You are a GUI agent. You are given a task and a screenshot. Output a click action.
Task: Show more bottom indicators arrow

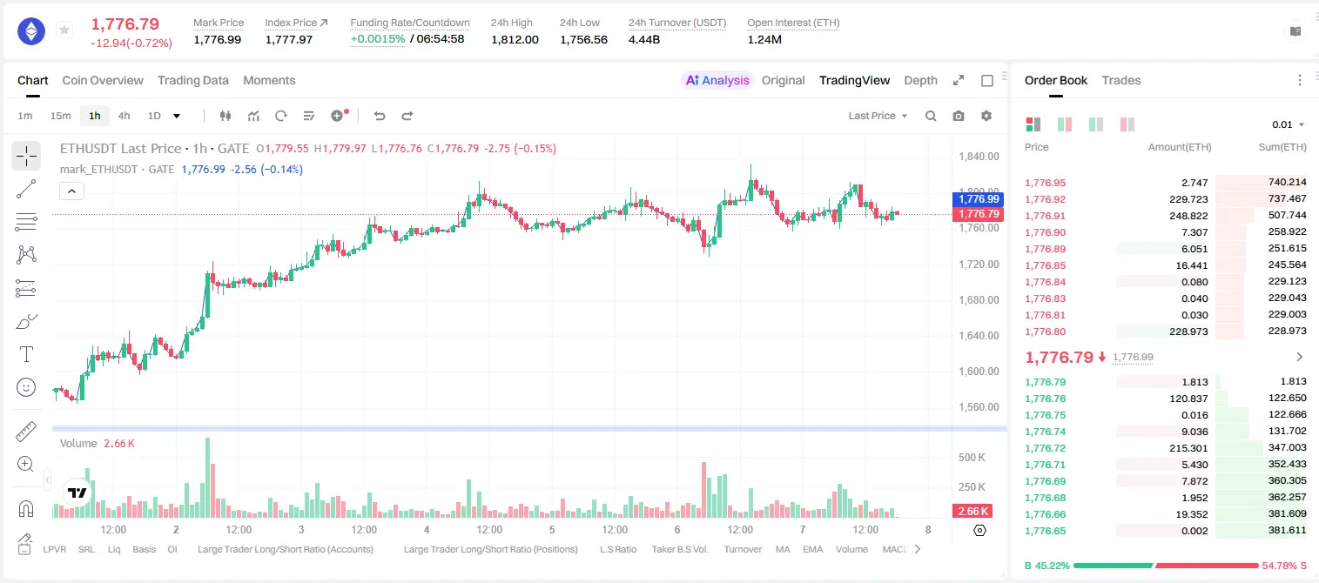coord(917,549)
